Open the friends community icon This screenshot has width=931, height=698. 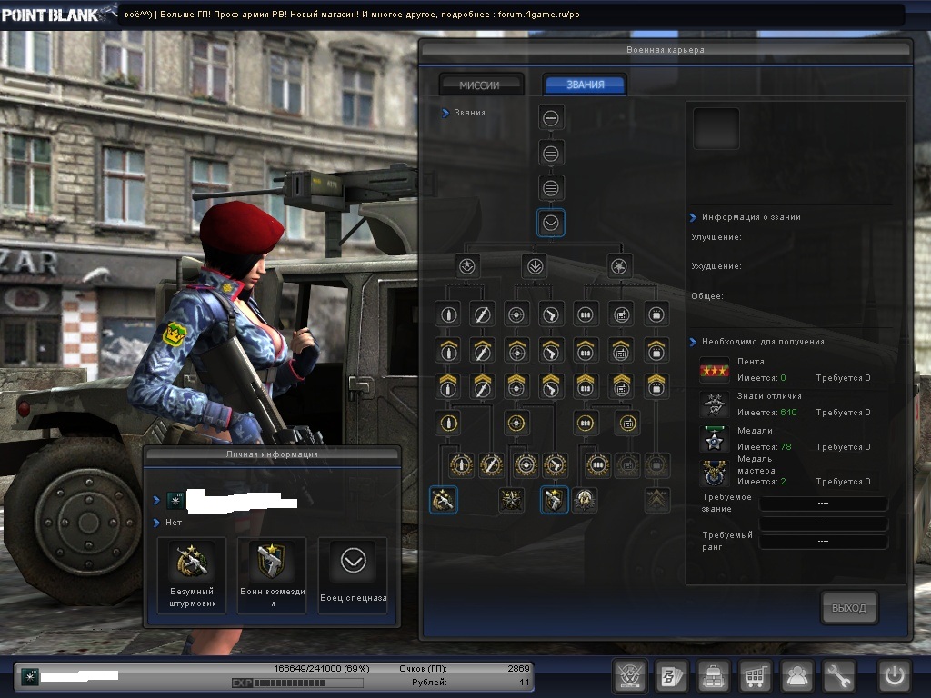pos(797,677)
